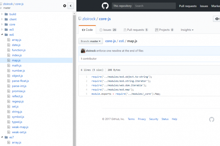
Task: Switch to the Issues tab
Action: click(x=108, y=30)
